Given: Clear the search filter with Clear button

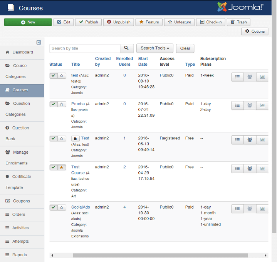Looking at the screenshot, I should (185, 48).
